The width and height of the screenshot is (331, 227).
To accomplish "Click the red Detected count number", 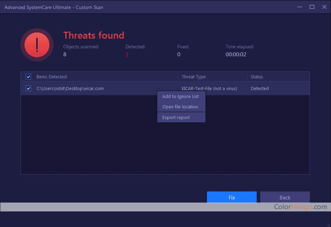I will pos(127,55).
